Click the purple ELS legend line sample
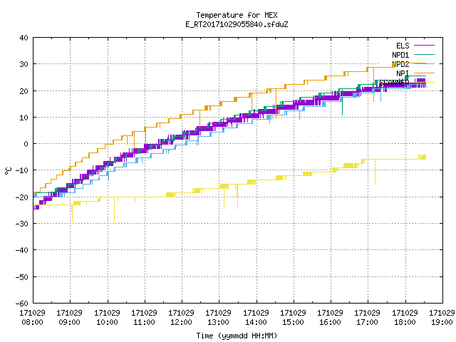The width and height of the screenshot is (456, 342). (x=425, y=46)
